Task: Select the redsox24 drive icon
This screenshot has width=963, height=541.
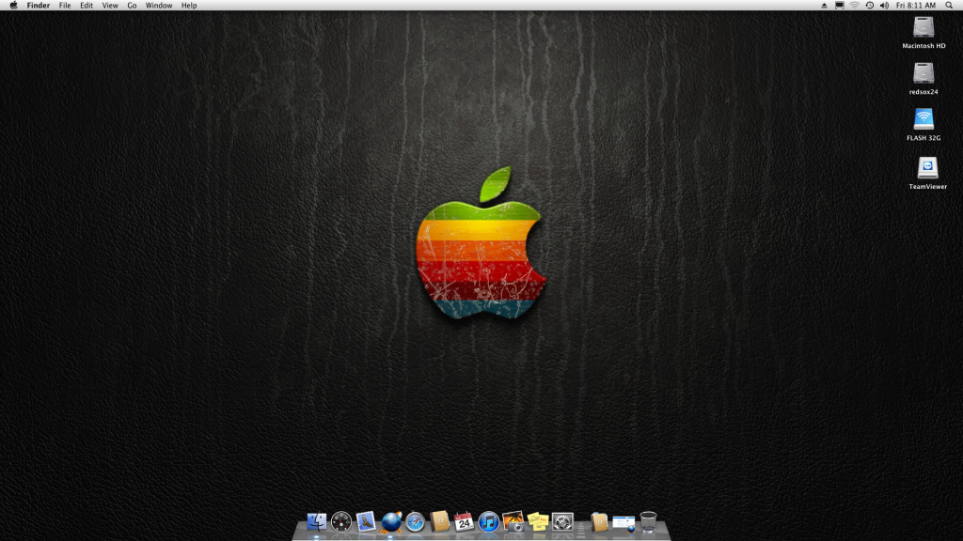Action: pos(924,73)
